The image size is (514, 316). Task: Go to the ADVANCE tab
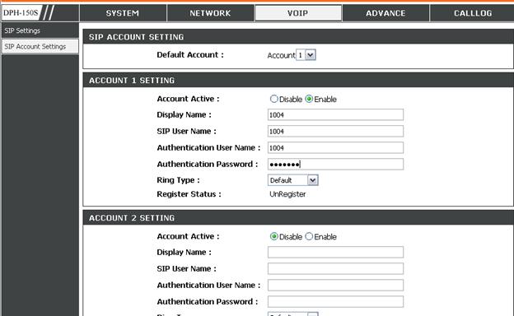click(385, 13)
